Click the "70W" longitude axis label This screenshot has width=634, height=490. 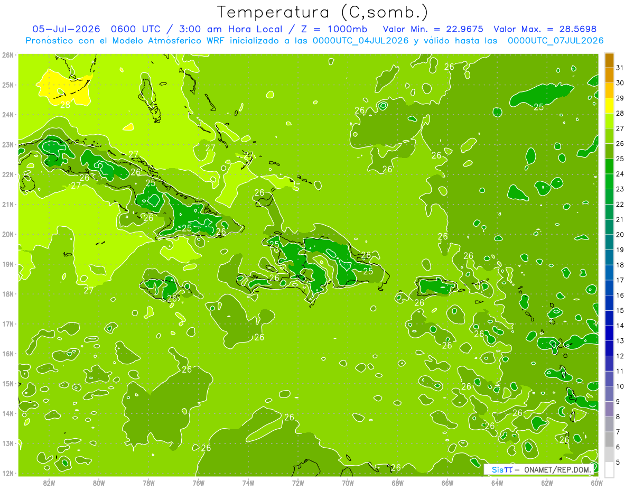point(348,483)
